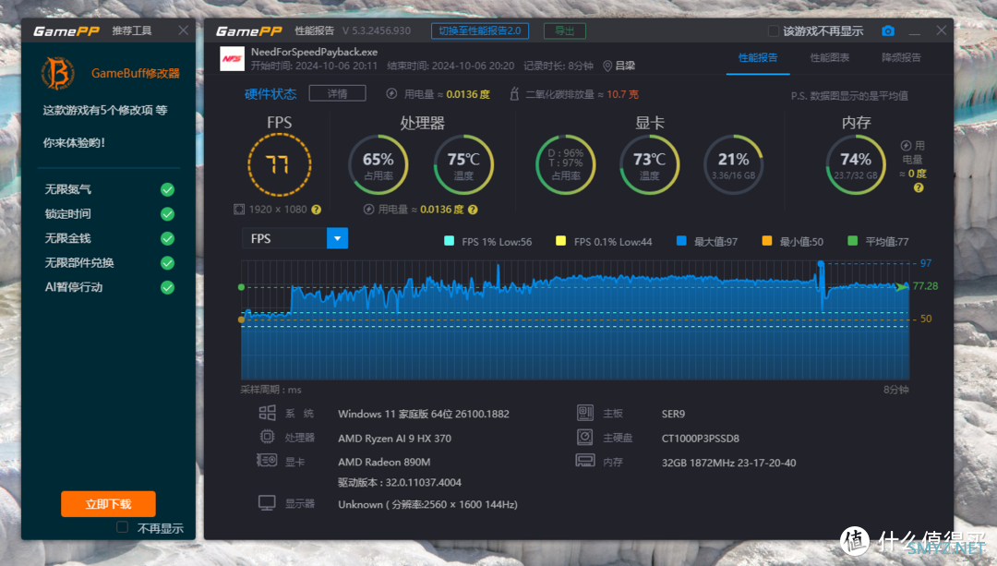The height and width of the screenshot is (566, 997).
Task: Click the CT1000P3PSSD8 disk text
Action: 700,439
